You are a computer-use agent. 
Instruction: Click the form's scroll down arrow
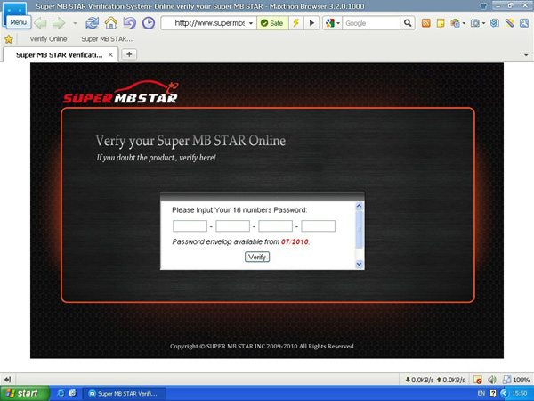[359, 264]
